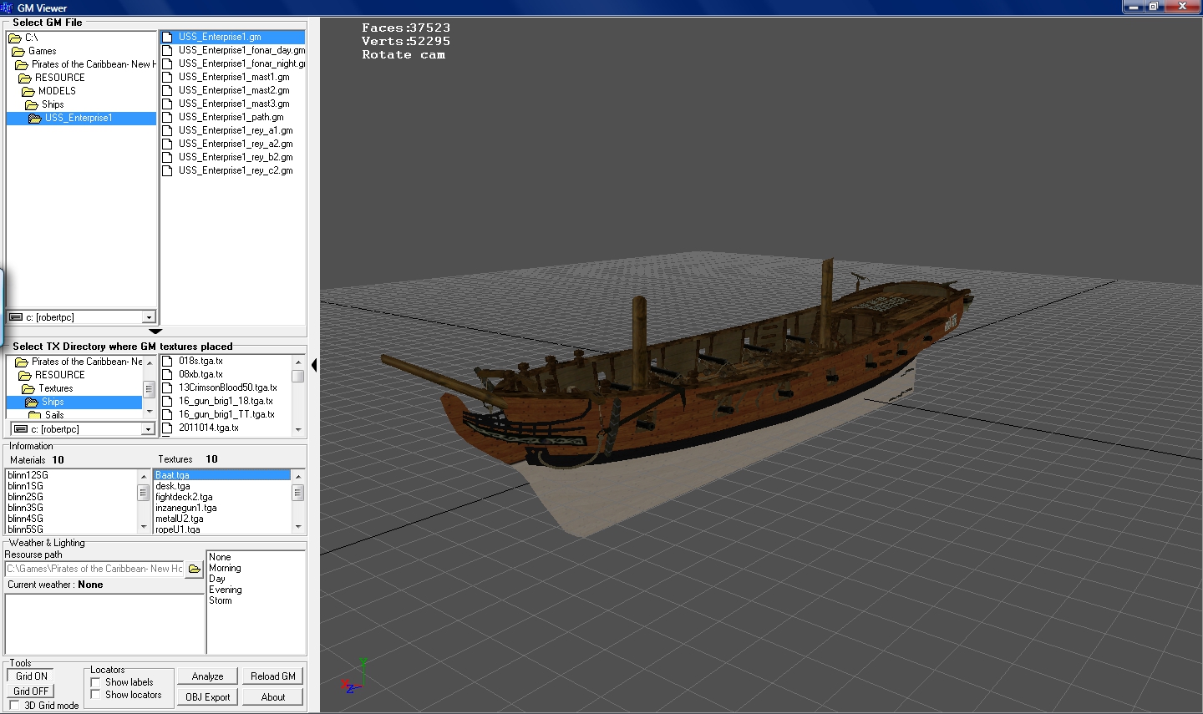Click the file icon for USS_Enterprise1_fonar_day.gm
Screen dimensions: 1203x714
[167, 50]
